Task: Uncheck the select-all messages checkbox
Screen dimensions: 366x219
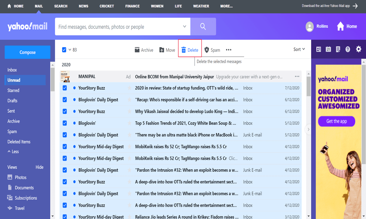Action: [64, 50]
